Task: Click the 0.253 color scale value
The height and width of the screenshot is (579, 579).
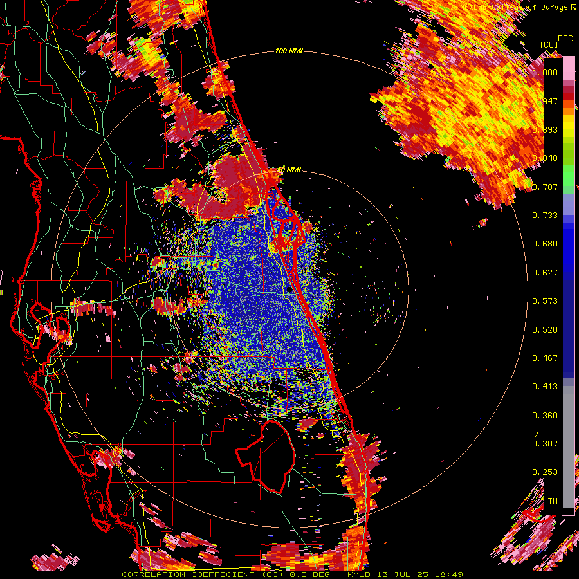Action: click(545, 472)
